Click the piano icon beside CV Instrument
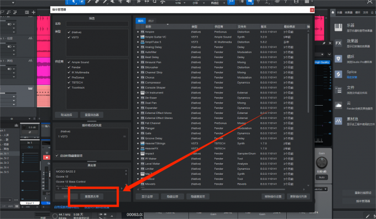This screenshot has height=219, width=376. tap(143, 92)
